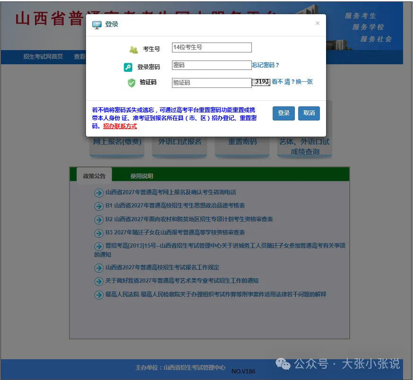Click arrow icon beside 晋招考高 announcement
This screenshot has width=413, height=380.
pyautogui.click(x=99, y=246)
